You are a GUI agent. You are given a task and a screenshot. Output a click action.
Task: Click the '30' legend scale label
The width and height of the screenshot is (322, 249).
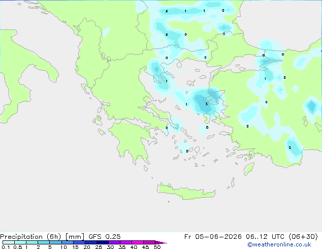click(110, 247)
